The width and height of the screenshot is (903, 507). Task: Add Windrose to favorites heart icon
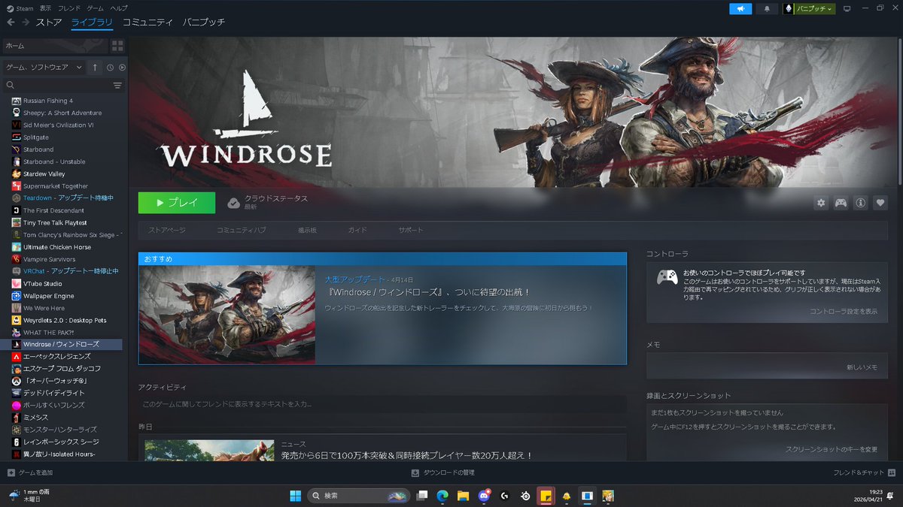(880, 203)
